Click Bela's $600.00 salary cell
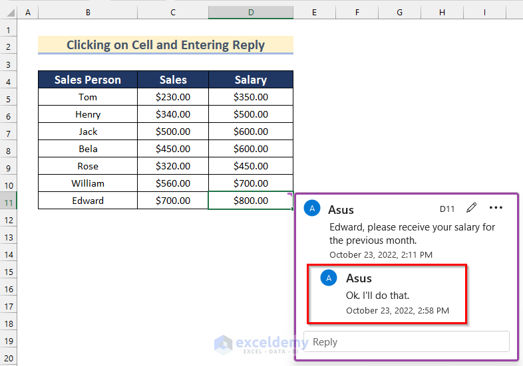This screenshot has width=523, height=366. coord(251,149)
